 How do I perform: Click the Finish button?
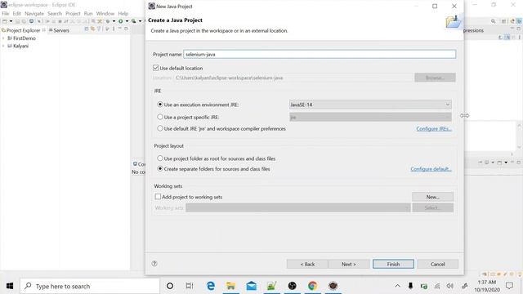[393, 264]
